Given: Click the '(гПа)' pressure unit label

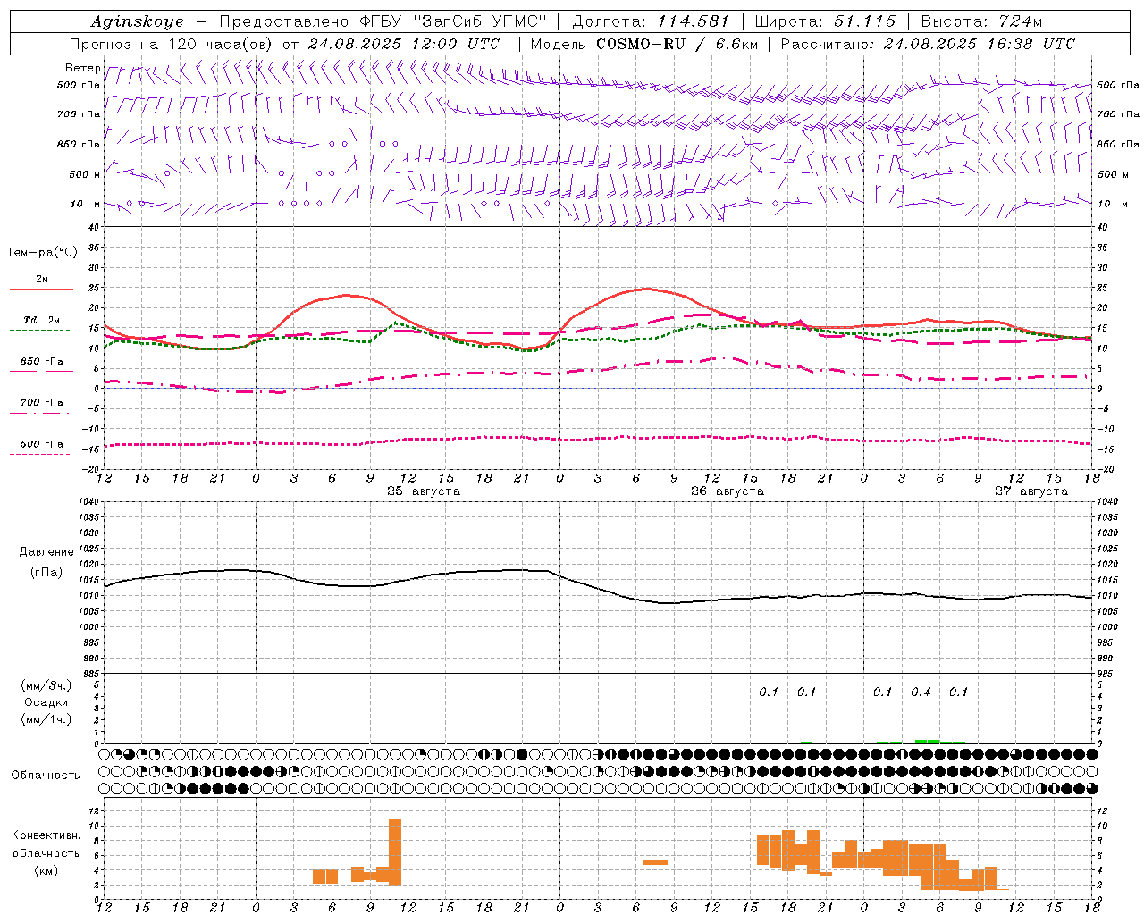Looking at the screenshot, I should [46, 573].
